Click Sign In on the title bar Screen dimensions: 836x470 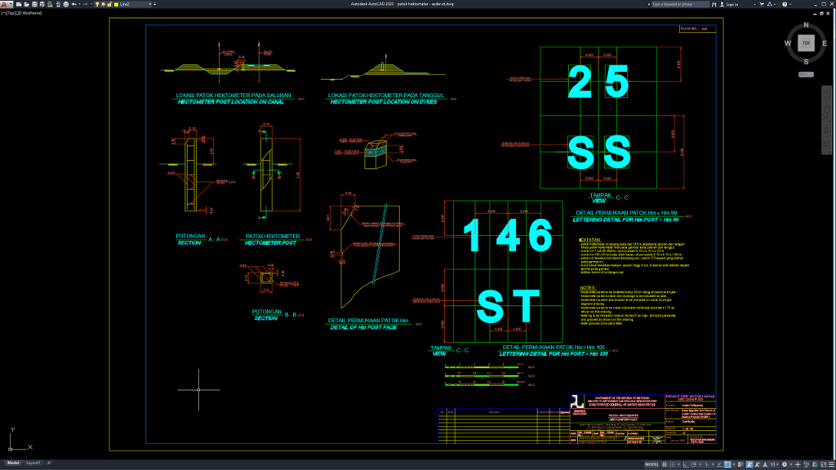(x=732, y=5)
